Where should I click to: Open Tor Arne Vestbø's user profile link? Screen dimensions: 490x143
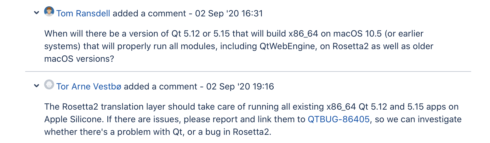[88, 86]
